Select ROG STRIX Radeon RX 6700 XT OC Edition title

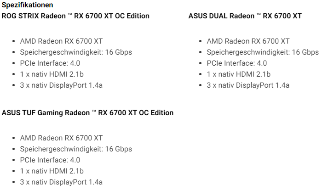pyautogui.click(x=75, y=16)
